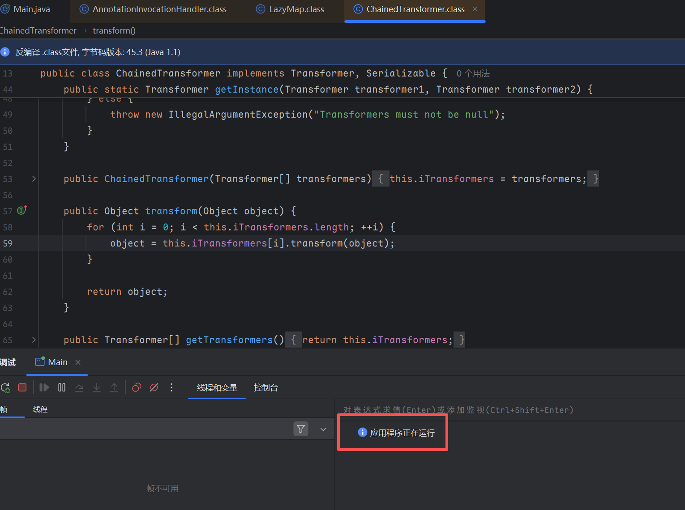Viewport: 685px width, 510px height.
Task: Close the Main debug session tab
Action: click(x=78, y=362)
